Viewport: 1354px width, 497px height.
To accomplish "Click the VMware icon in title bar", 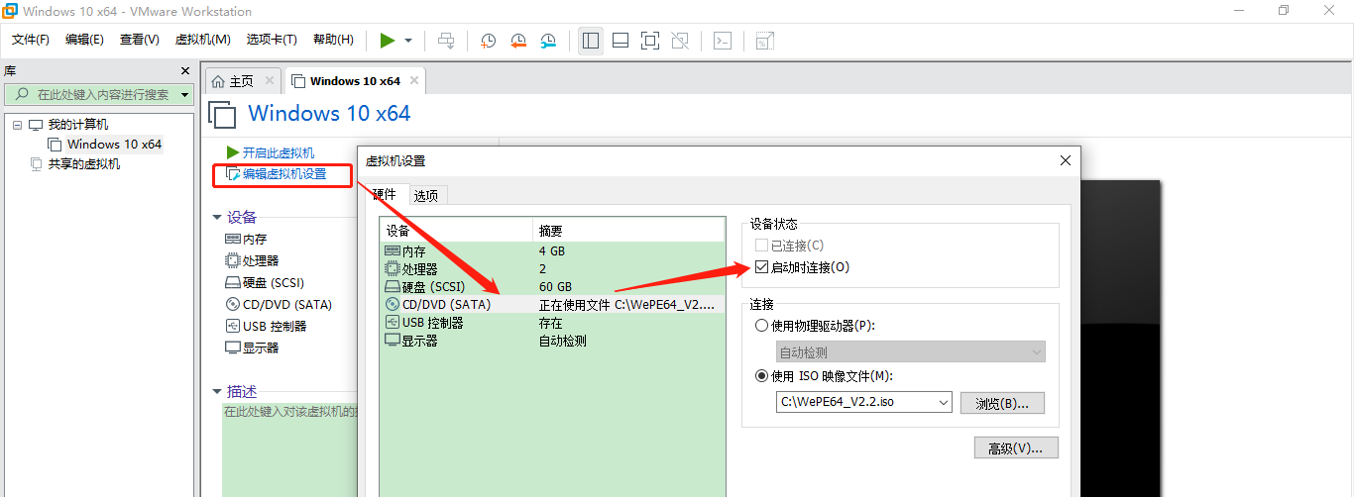I will (x=10, y=11).
